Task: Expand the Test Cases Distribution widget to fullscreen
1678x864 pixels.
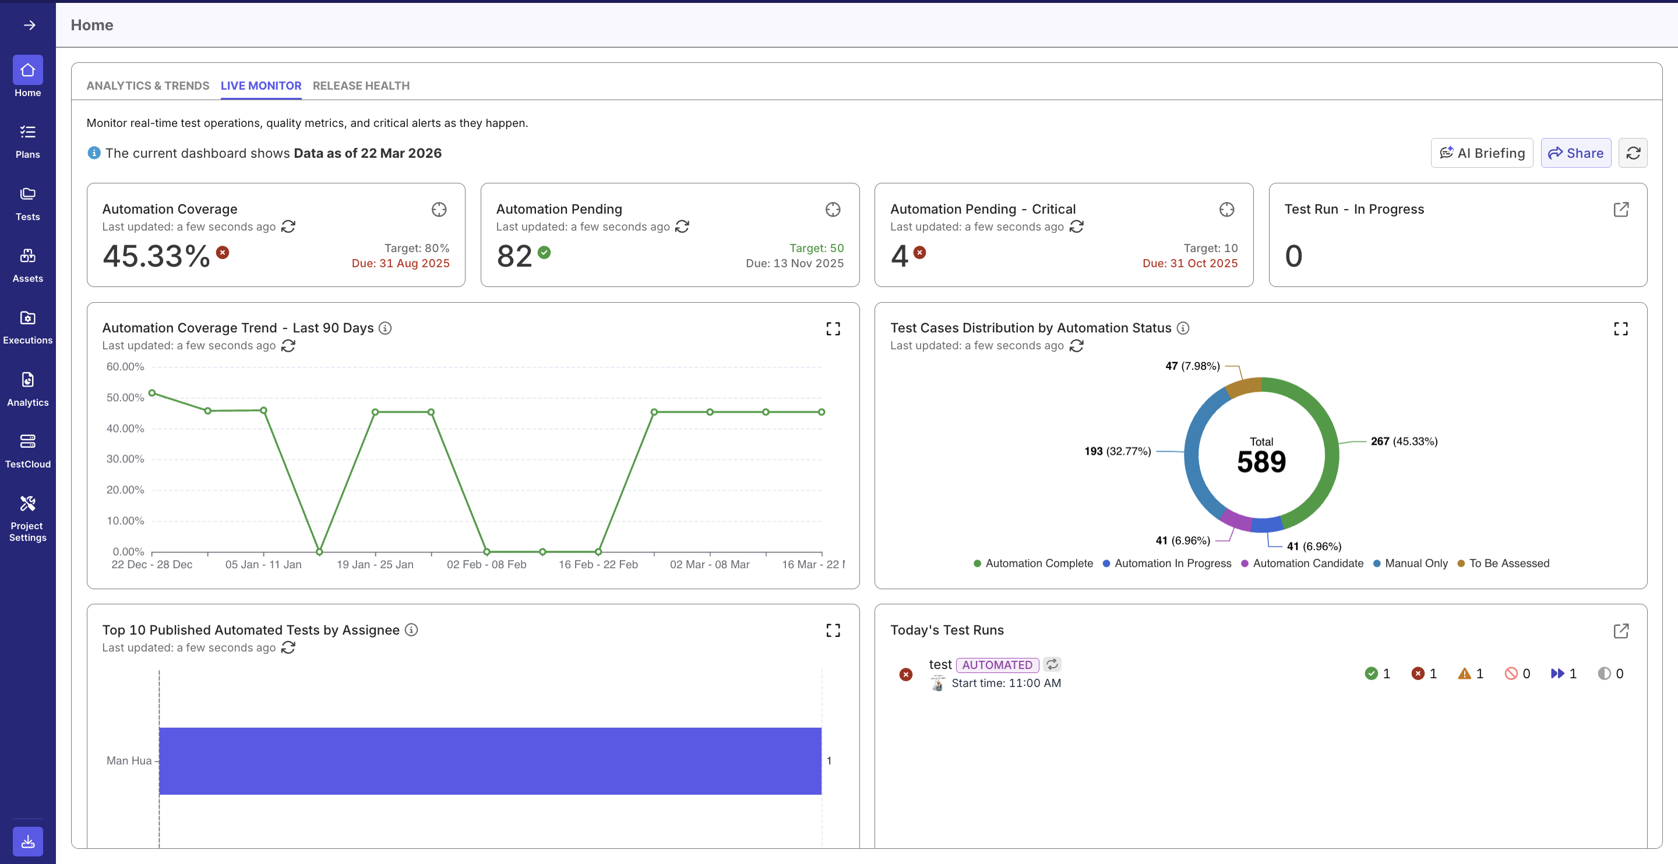Action: (x=1621, y=328)
